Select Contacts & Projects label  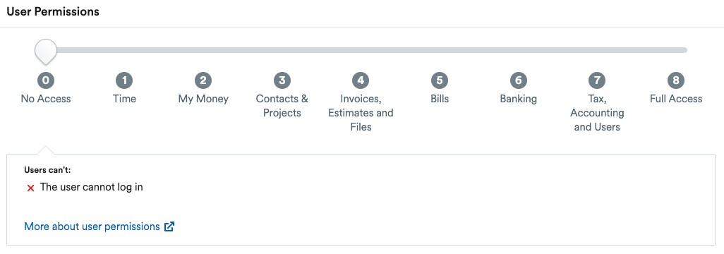(x=282, y=106)
